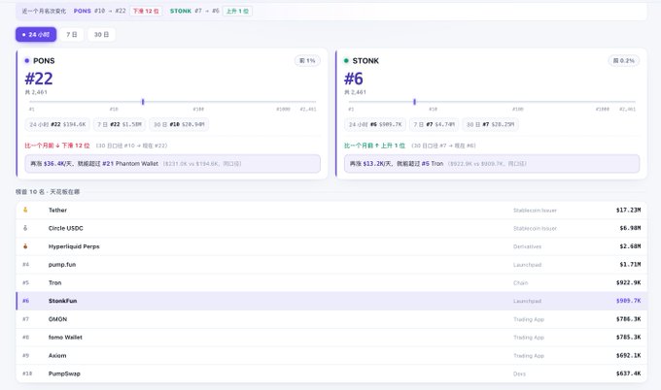This screenshot has width=661, height=390.
Task: Click the Derivatives category in Hyperliquid row
Action: click(527, 246)
